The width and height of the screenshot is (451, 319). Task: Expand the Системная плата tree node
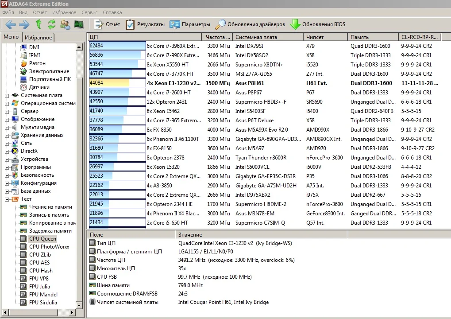coord(7,95)
